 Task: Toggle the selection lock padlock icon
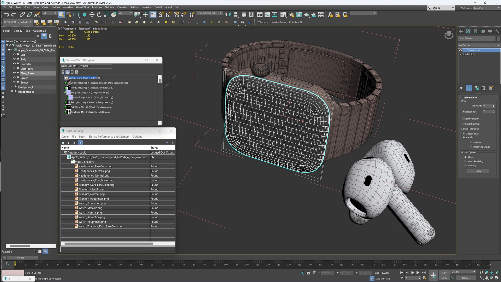tap(308, 273)
